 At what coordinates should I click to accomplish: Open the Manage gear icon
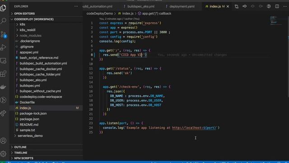tap(3, 154)
